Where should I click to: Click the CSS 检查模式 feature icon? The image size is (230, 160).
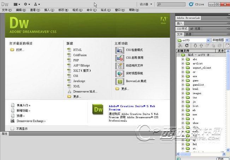tap(120, 50)
